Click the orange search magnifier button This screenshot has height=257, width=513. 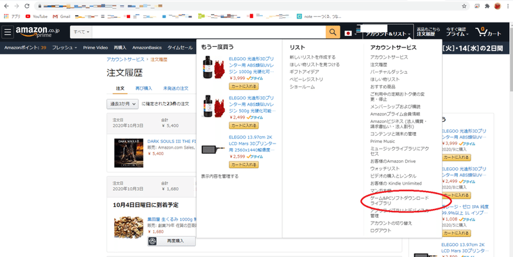(x=333, y=32)
